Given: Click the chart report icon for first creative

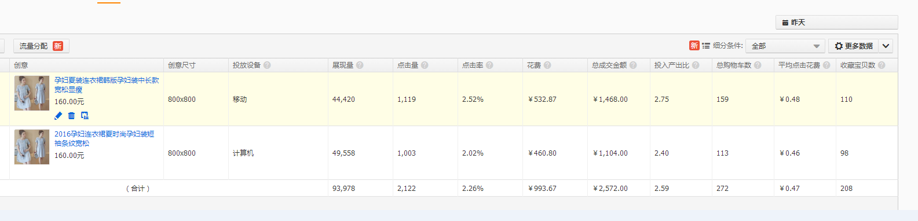Looking at the screenshot, I should pos(85,116).
